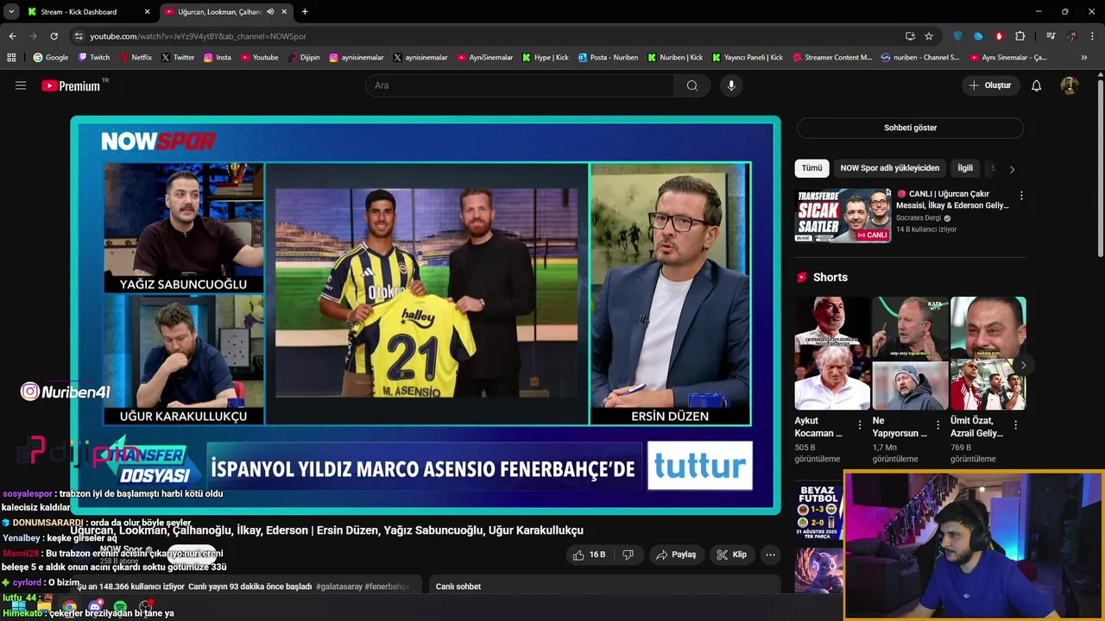
Task: Open more actions menu beside Klip
Action: (x=770, y=555)
